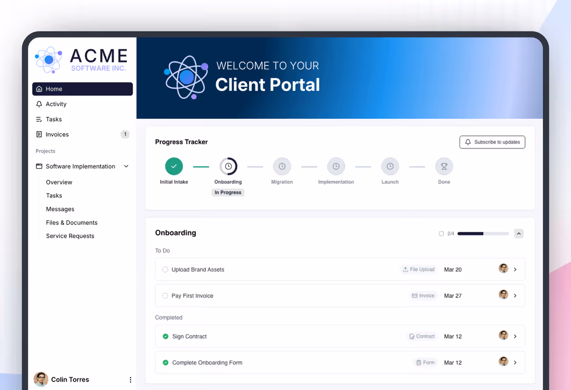This screenshot has width=571, height=390.
Task: Select the Migration step clock icon
Action: coord(282,166)
